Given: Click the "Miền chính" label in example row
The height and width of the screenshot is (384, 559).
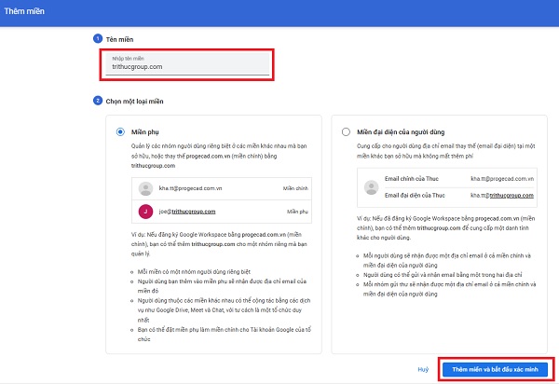Looking at the screenshot, I should coord(294,188).
